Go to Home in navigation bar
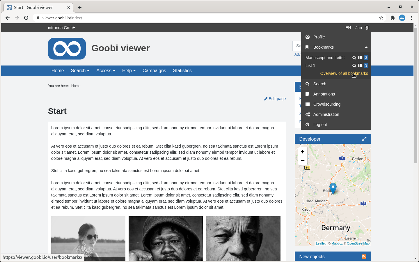 coord(58,71)
